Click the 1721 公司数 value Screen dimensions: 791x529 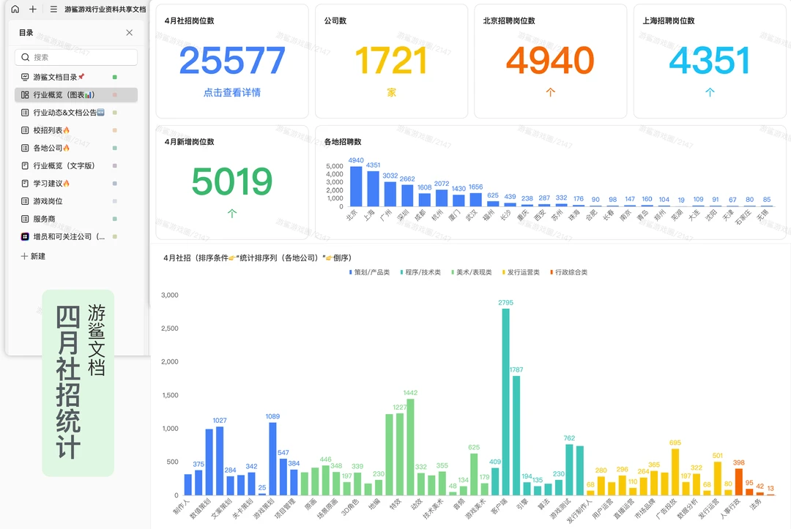point(391,61)
